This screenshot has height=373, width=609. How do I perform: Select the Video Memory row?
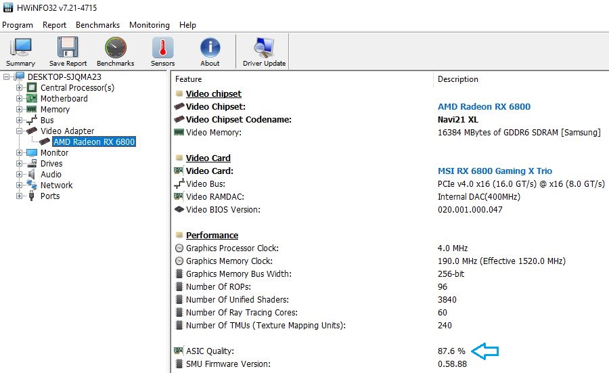coord(390,133)
